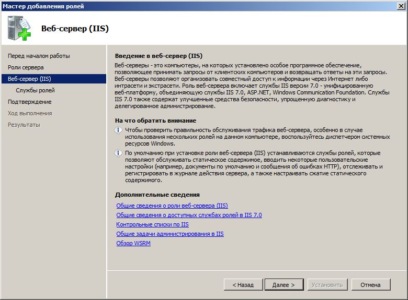Click 'Ход выполнения' step in sidebar

[x=30, y=113]
